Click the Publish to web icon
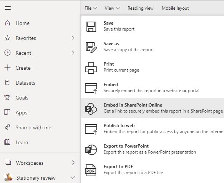The width and height of the screenshot is (224, 183). coord(91,129)
